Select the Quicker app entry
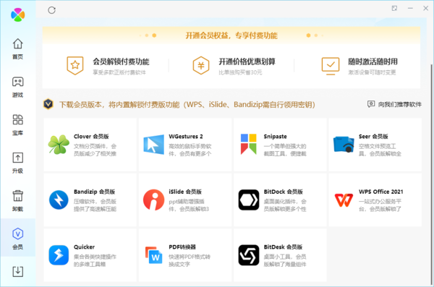The height and width of the screenshot is (287, 434). pos(90,255)
